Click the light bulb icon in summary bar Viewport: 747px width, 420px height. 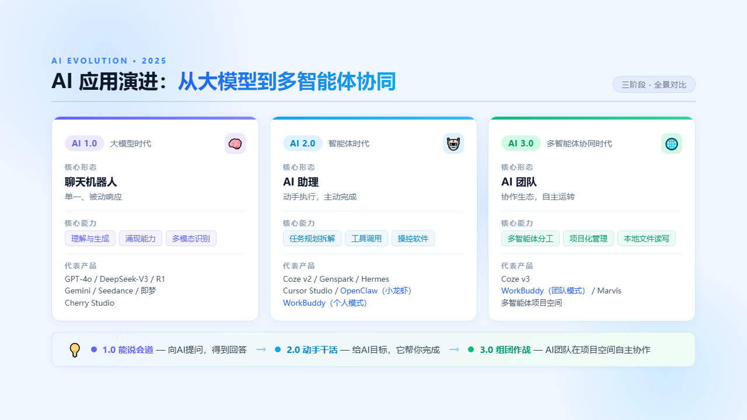click(x=75, y=350)
